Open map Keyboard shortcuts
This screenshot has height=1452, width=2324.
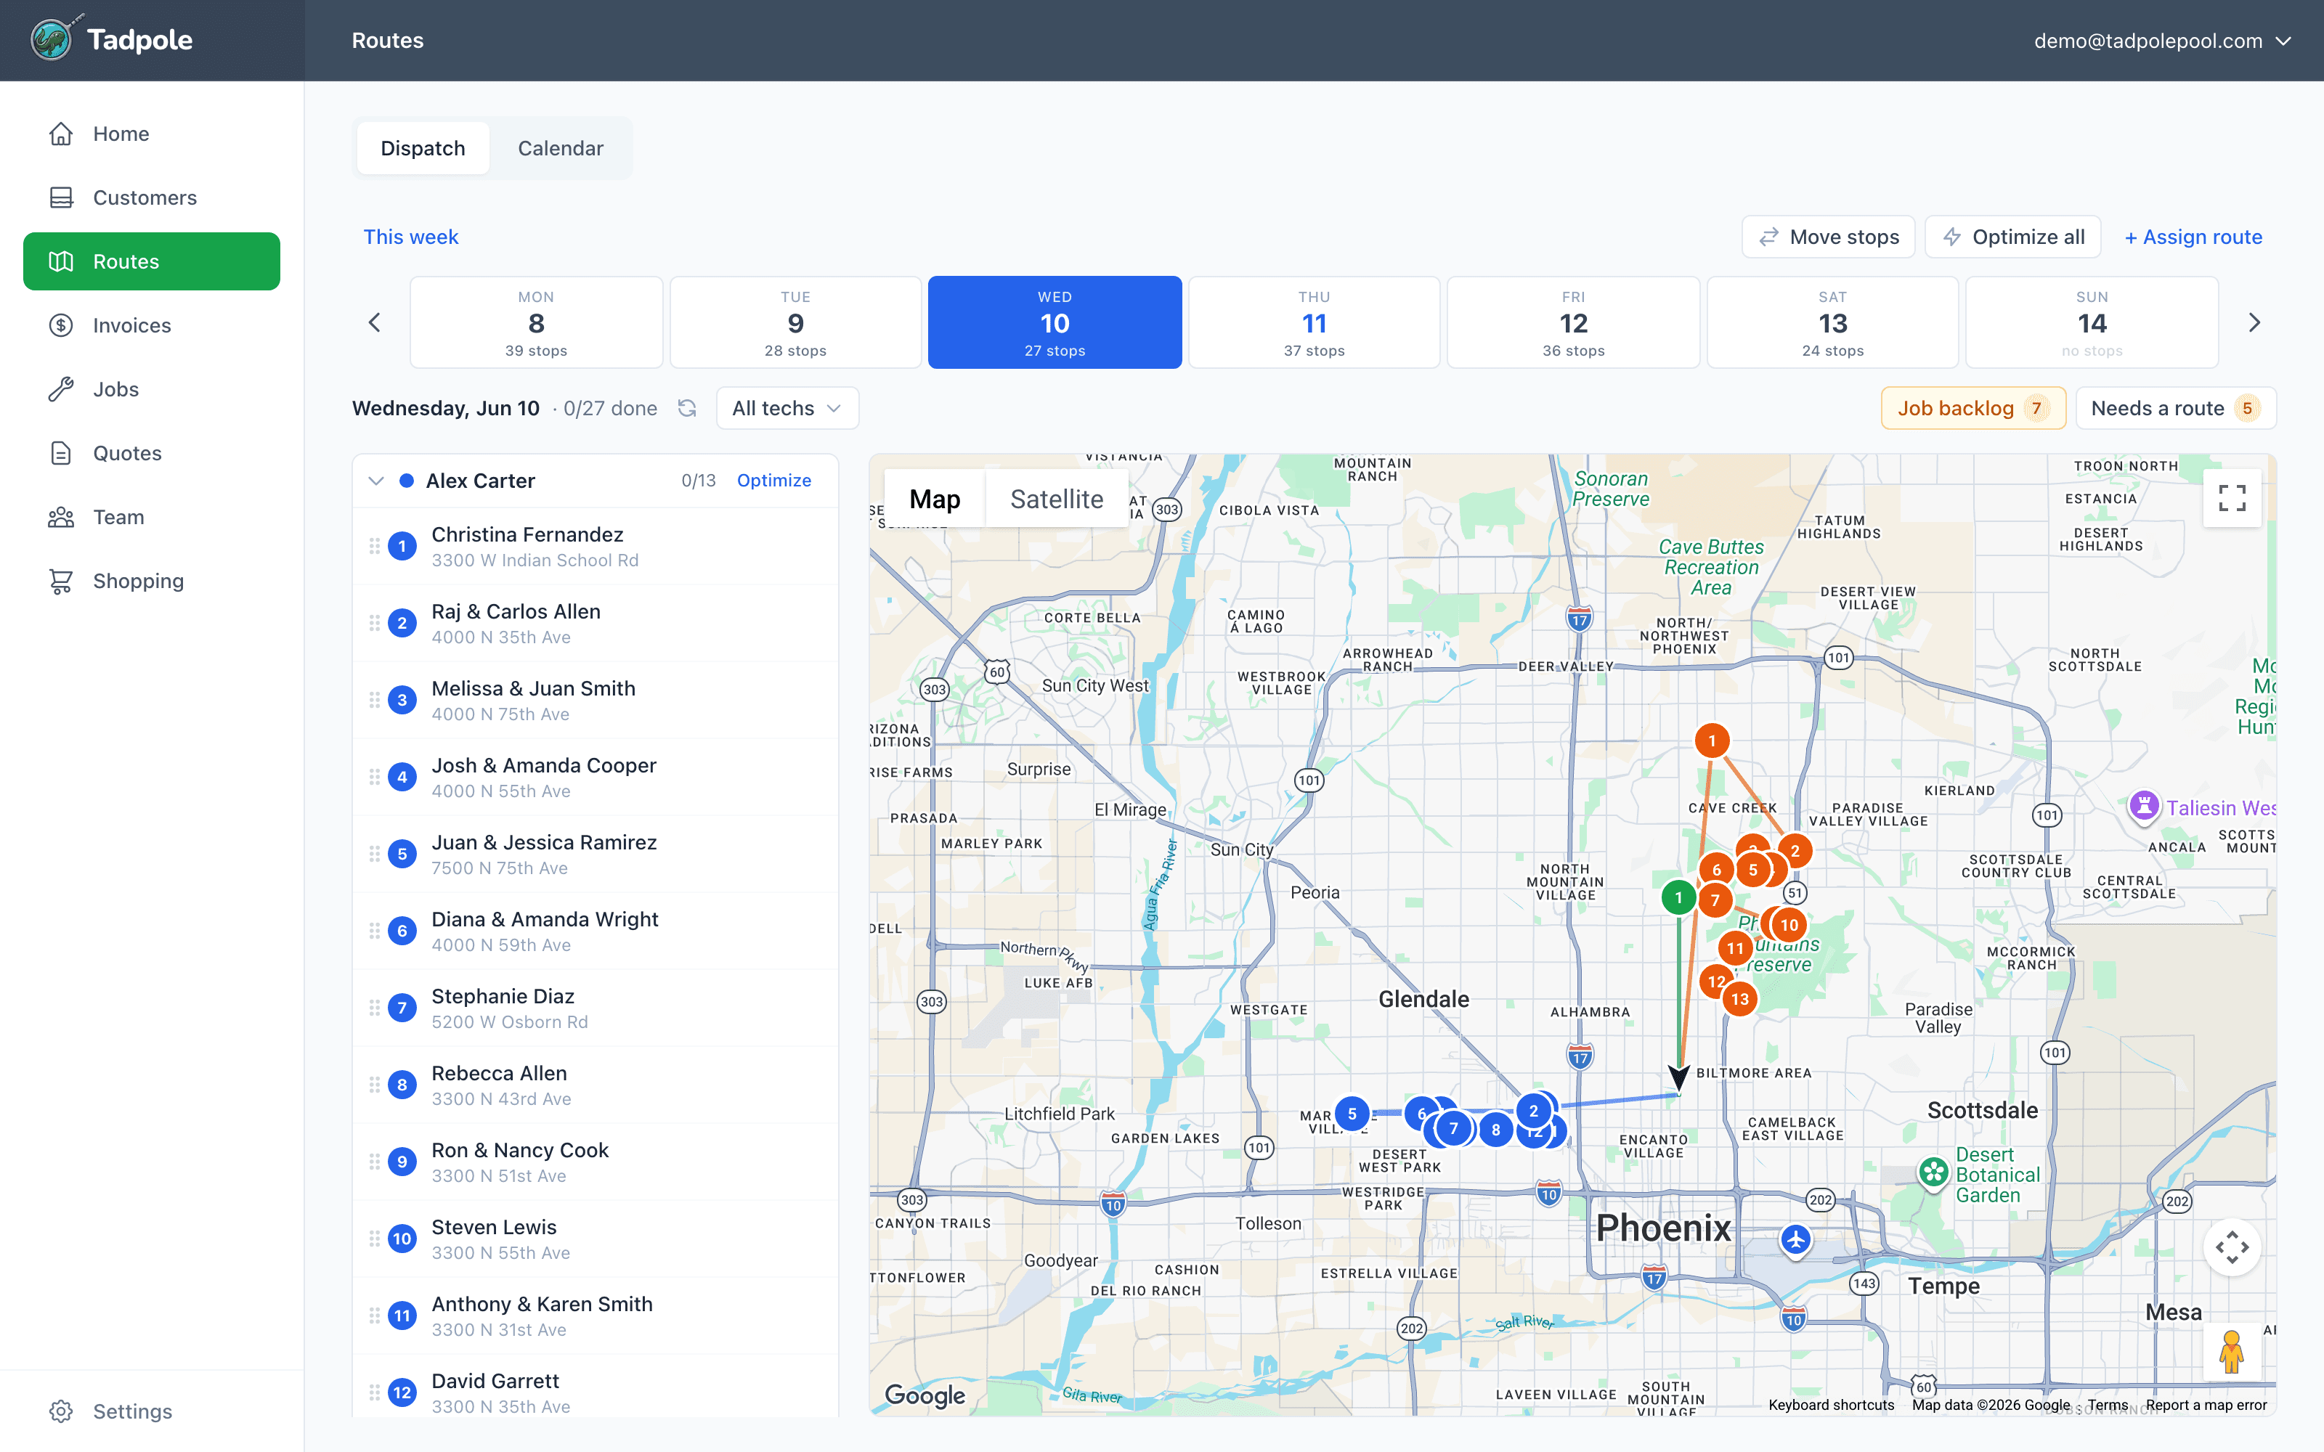[1832, 1405]
